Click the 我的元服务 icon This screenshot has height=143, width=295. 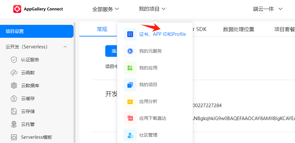130,51
